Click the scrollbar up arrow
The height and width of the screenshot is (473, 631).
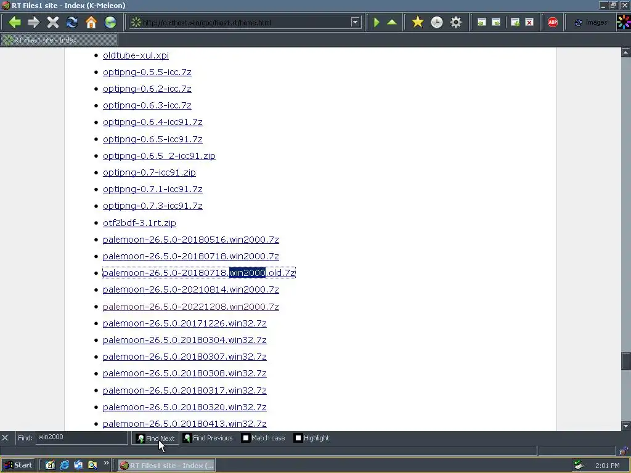[x=626, y=52]
